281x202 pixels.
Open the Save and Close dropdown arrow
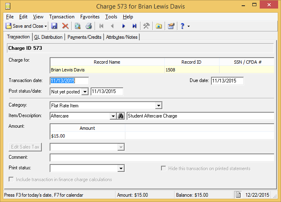(x=46, y=26)
